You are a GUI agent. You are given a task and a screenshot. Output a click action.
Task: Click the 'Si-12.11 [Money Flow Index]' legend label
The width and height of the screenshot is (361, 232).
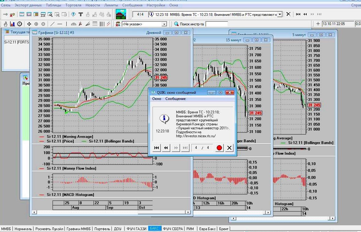point(71,168)
